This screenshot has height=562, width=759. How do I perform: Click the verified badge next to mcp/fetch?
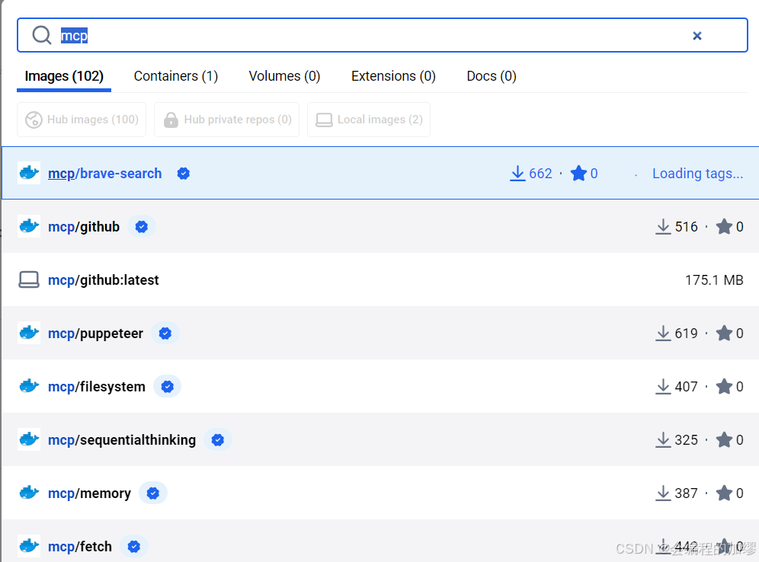[x=134, y=547]
